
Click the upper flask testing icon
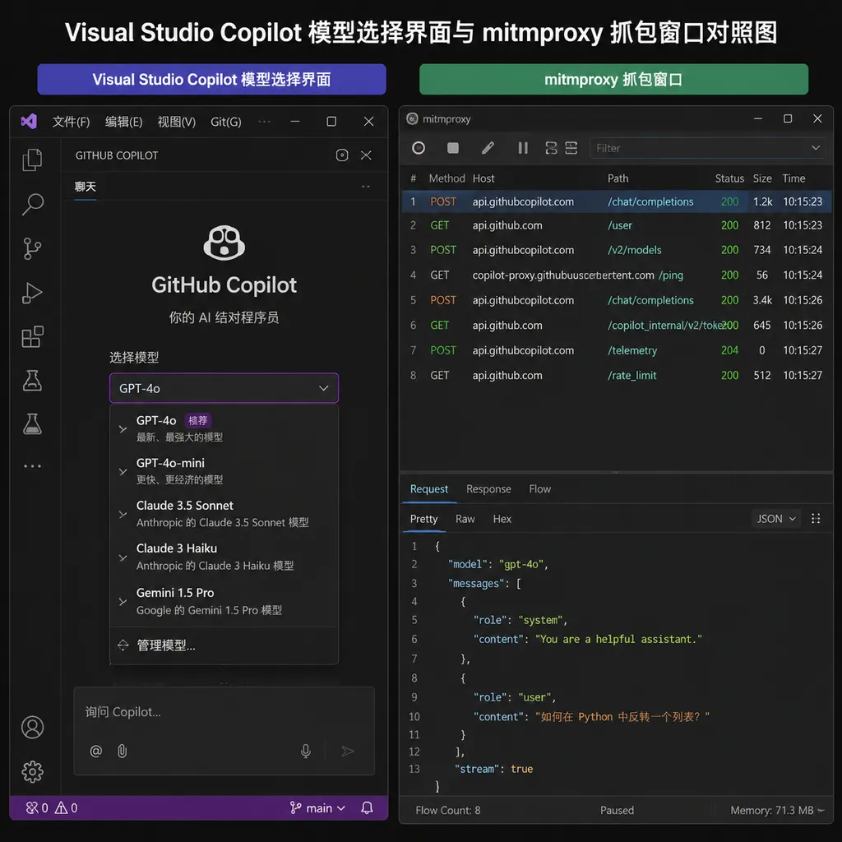(x=32, y=380)
